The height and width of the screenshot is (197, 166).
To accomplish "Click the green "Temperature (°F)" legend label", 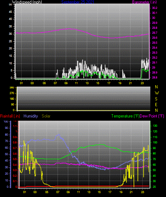I will (125, 116).
